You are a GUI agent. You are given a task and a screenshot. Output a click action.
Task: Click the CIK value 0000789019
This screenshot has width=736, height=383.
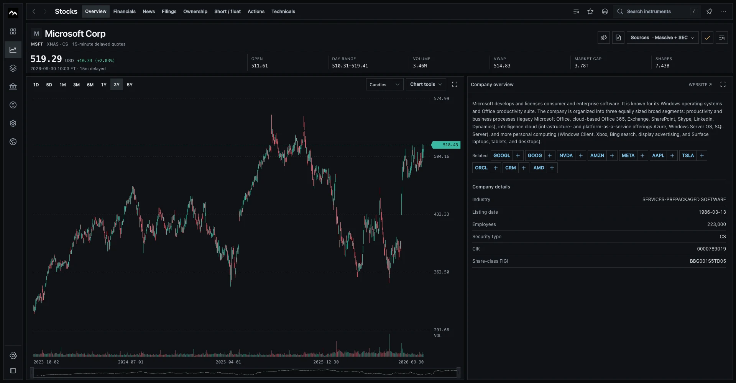711,249
